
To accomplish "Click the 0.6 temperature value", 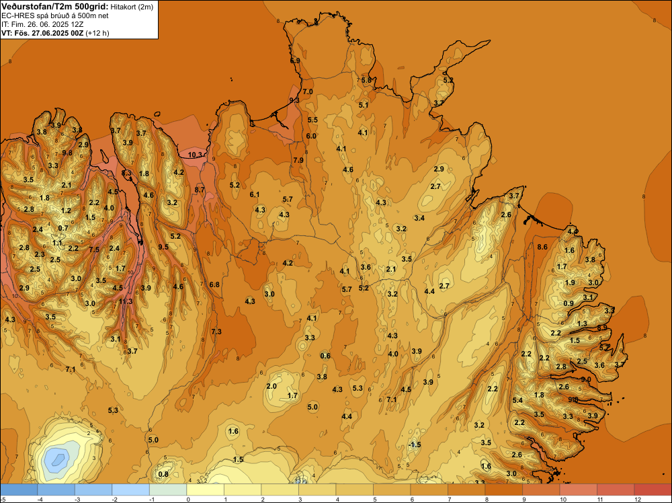I will (325, 356).
